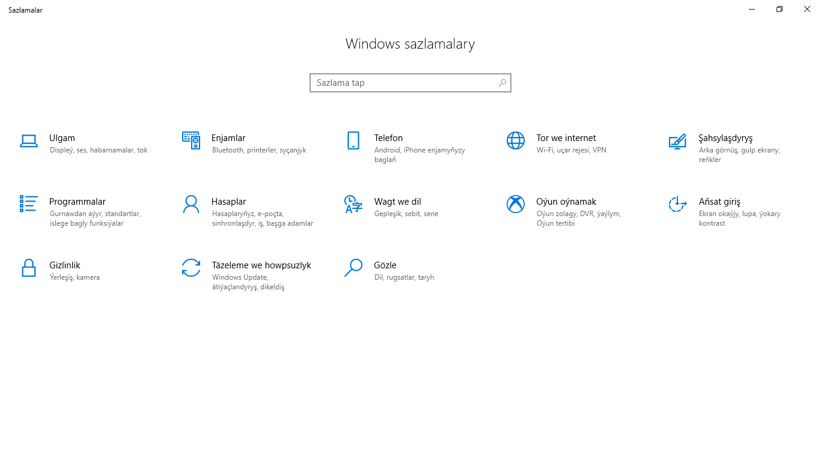Click the Oýun oýnamak title

[566, 202]
